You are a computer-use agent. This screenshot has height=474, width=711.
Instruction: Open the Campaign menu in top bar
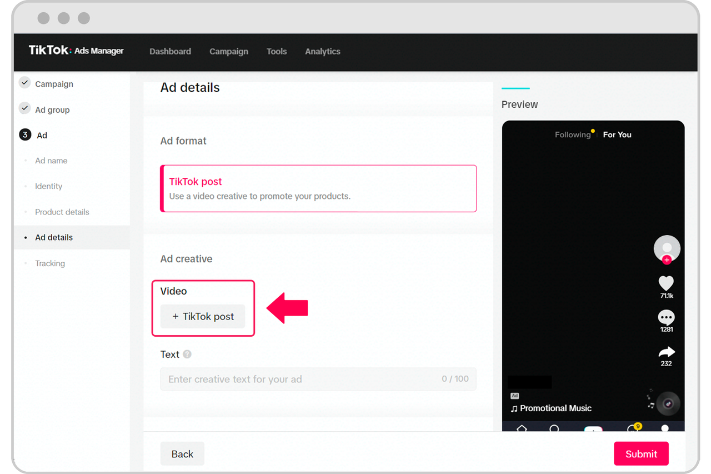click(x=229, y=51)
